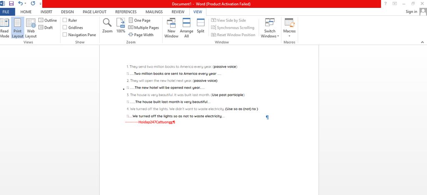The image size is (427, 195).
Task: Fit zoom to Page Width
Action: pos(141,35)
